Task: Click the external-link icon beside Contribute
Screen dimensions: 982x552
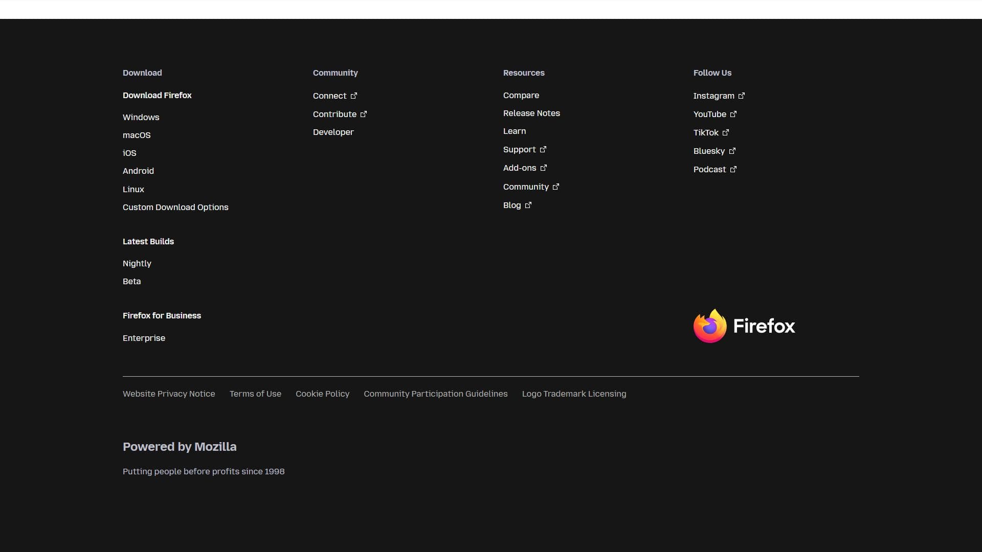Action: click(x=364, y=114)
